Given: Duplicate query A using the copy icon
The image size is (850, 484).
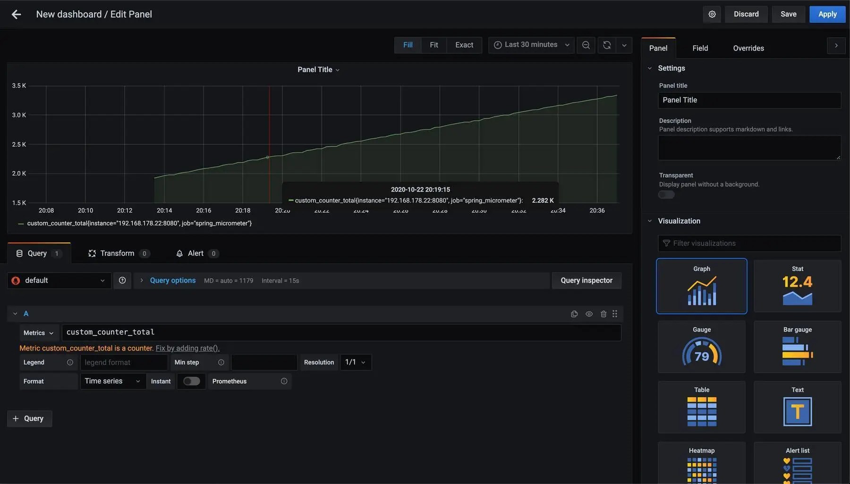Looking at the screenshot, I should [573, 313].
